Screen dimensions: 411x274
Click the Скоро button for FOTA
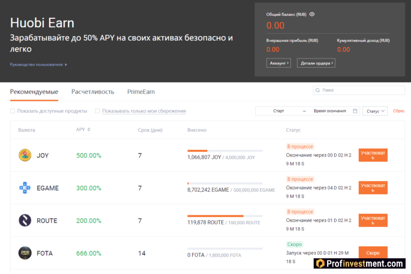373,253
